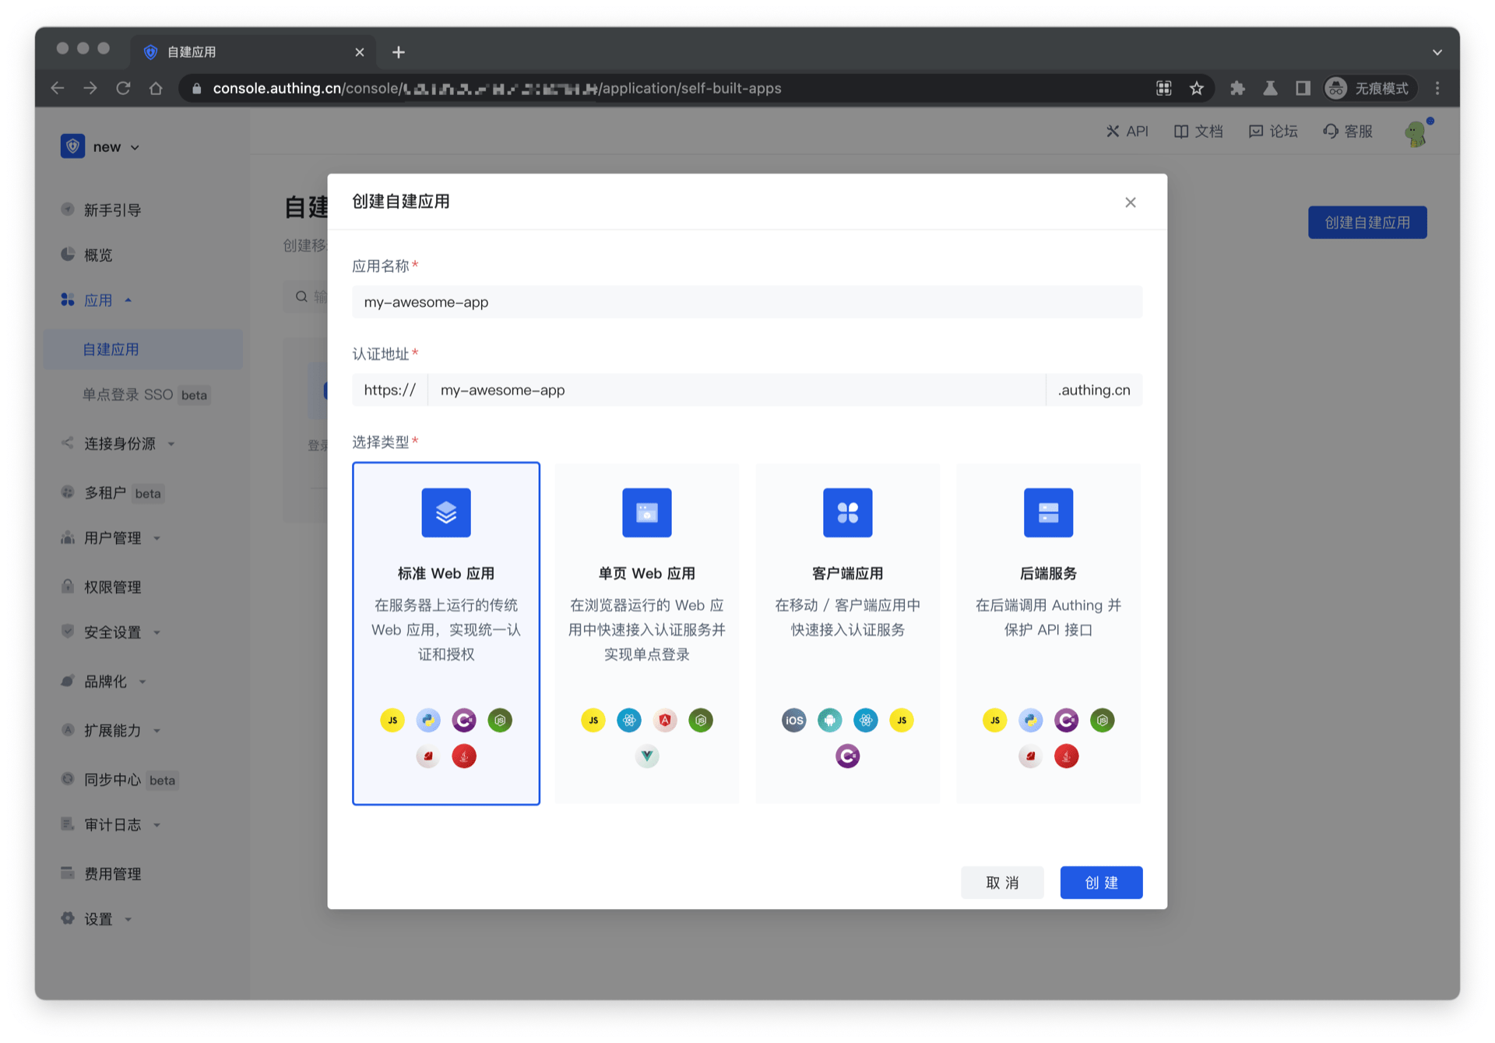Open the browser extensions puzzle icon

coord(1237,88)
